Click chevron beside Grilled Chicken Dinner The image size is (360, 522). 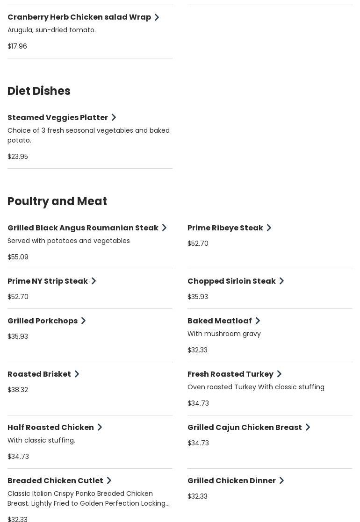[282, 481]
